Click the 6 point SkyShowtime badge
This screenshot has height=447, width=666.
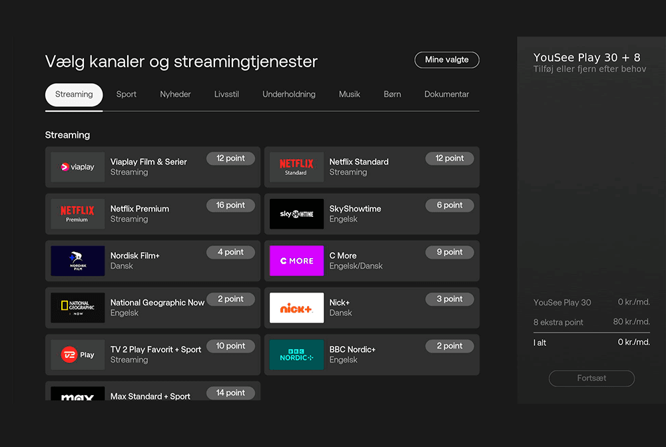450,206
